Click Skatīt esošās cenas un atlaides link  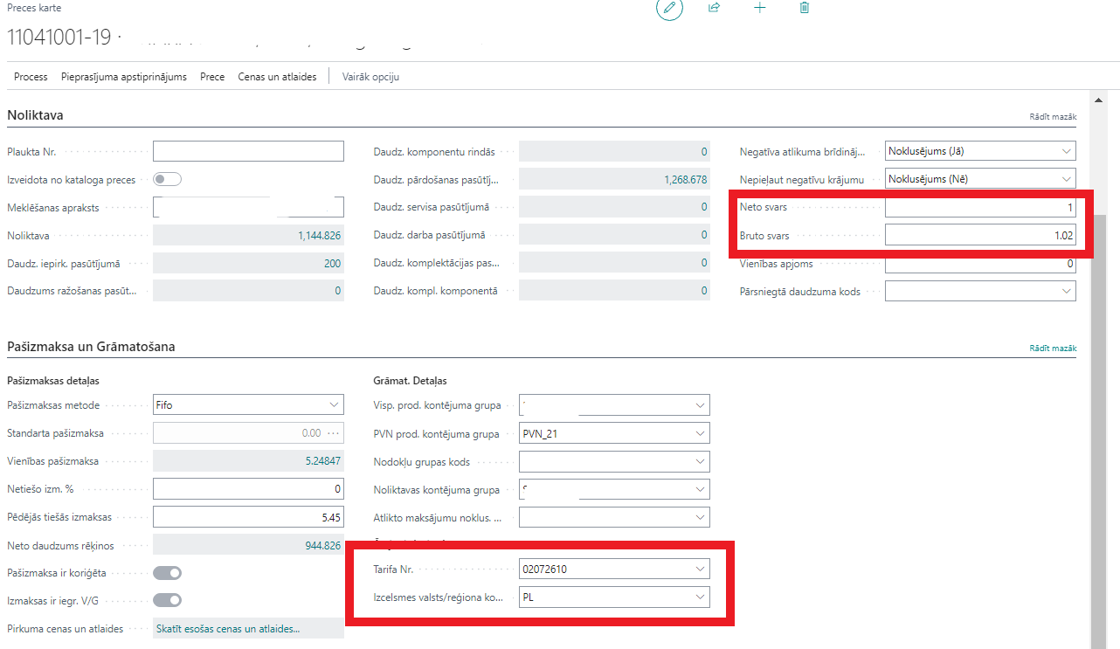(x=227, y=629)
